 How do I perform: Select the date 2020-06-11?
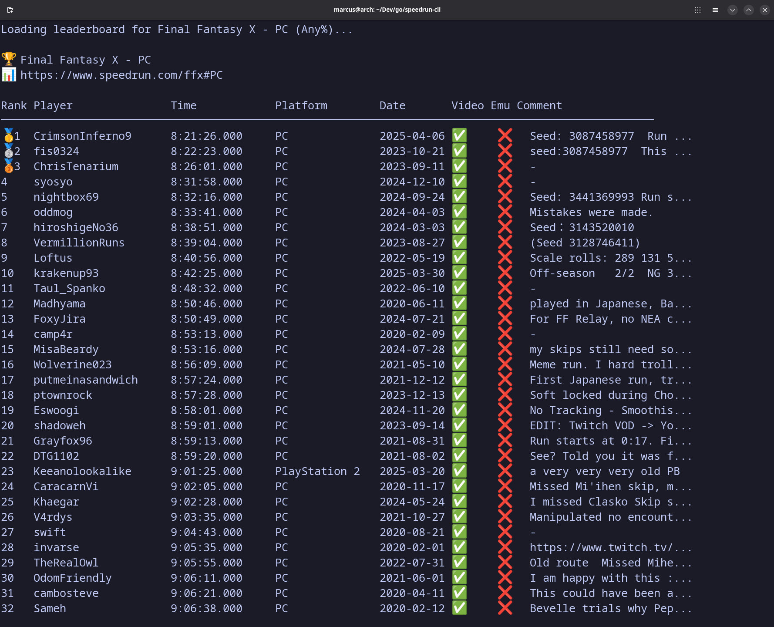coord(412,303)
